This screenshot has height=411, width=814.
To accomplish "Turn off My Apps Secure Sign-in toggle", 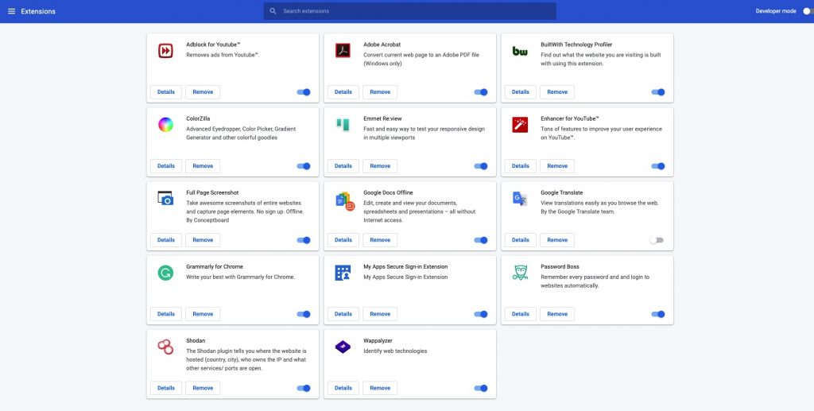I will click(x=481, y=314).
